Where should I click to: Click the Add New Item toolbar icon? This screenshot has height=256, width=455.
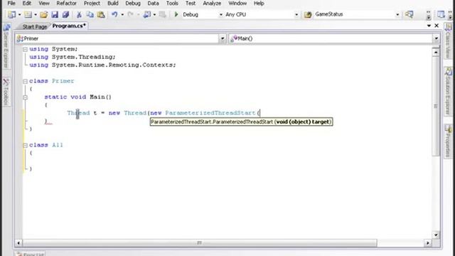(28, 14)
